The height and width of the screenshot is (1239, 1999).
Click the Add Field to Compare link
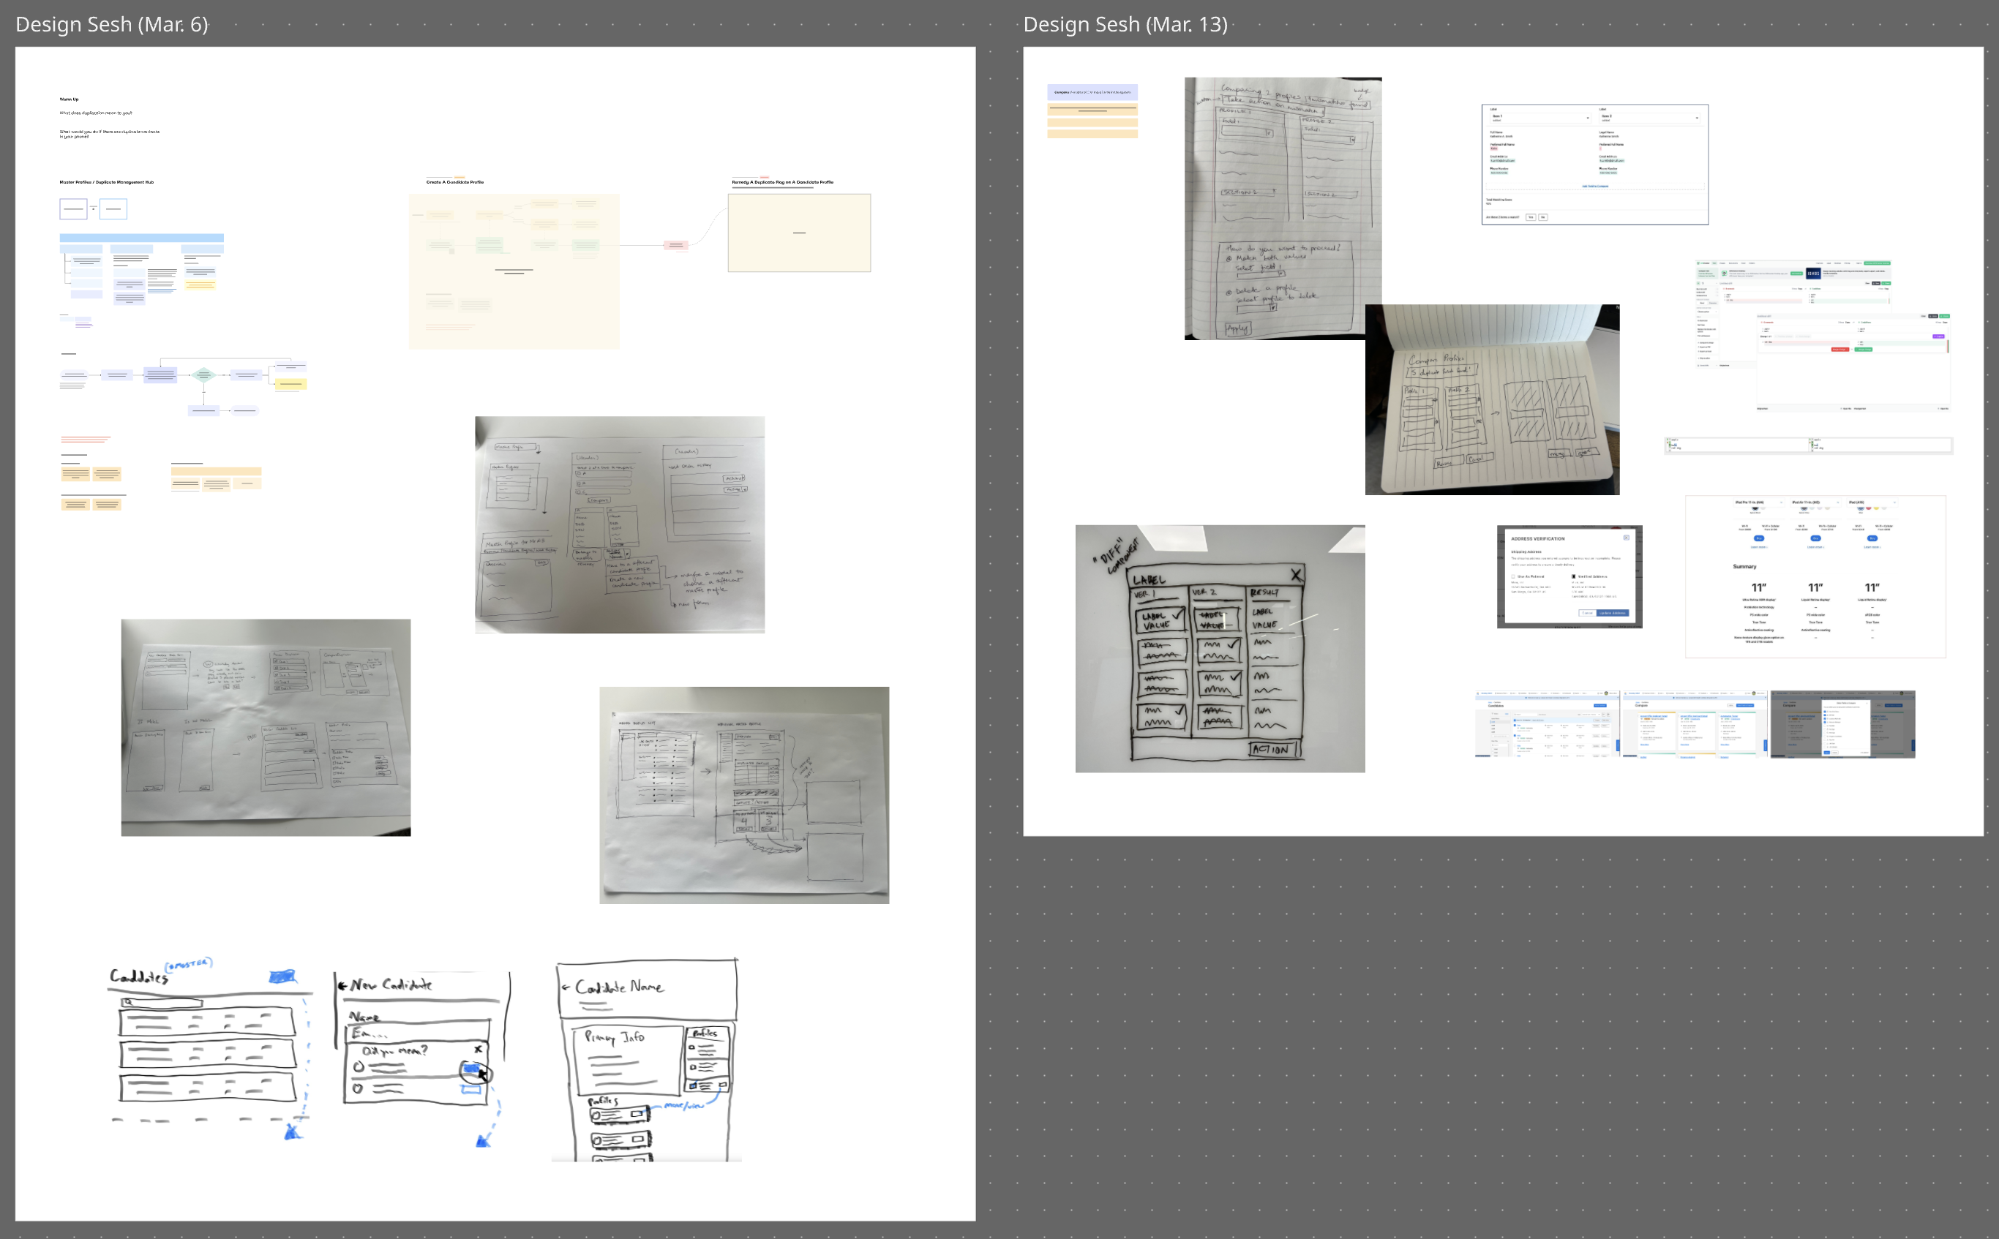pyautogui.click(x=1595, y=186)
